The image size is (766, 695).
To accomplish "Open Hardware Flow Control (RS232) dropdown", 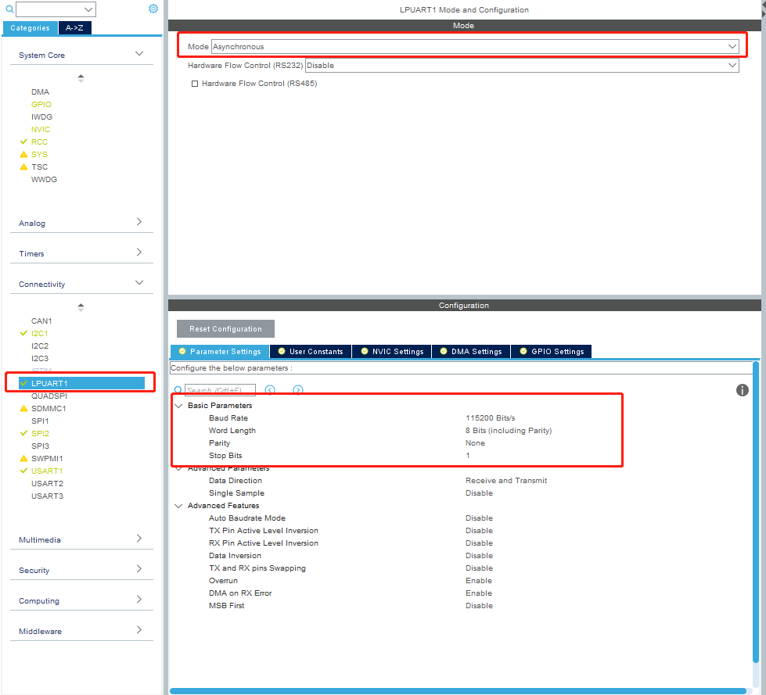I will 522,66.
